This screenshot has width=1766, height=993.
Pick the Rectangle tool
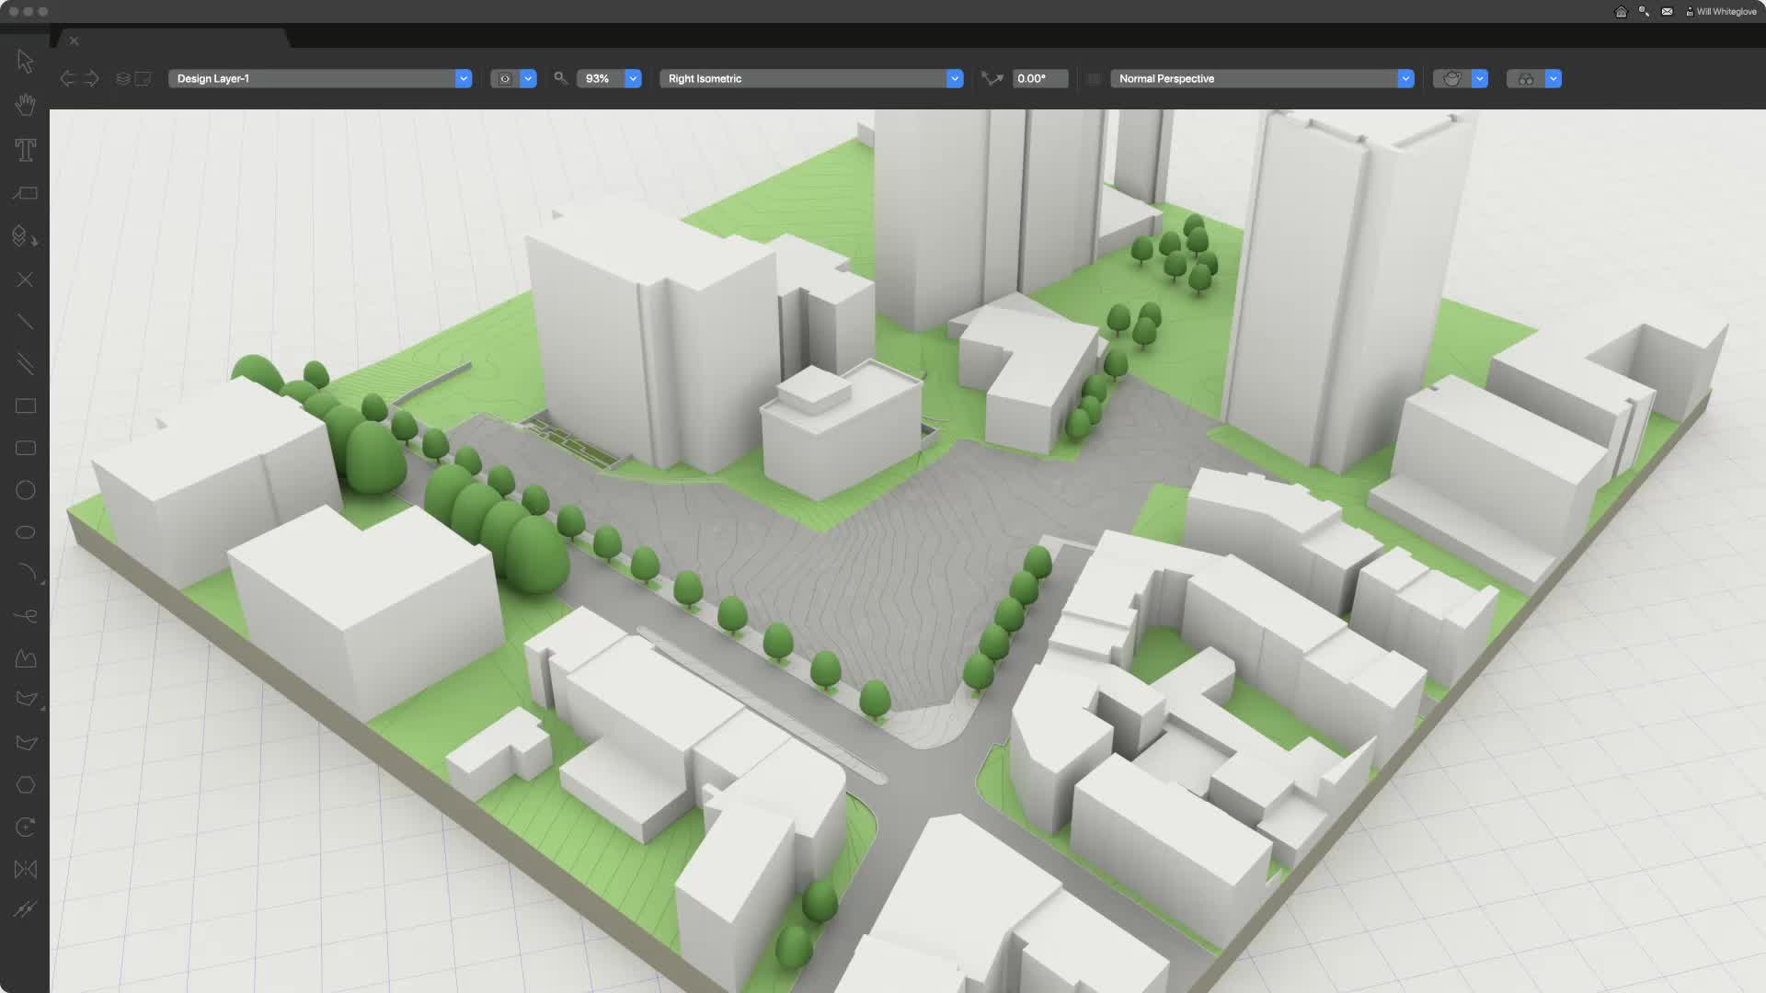(x=25, y=405)
